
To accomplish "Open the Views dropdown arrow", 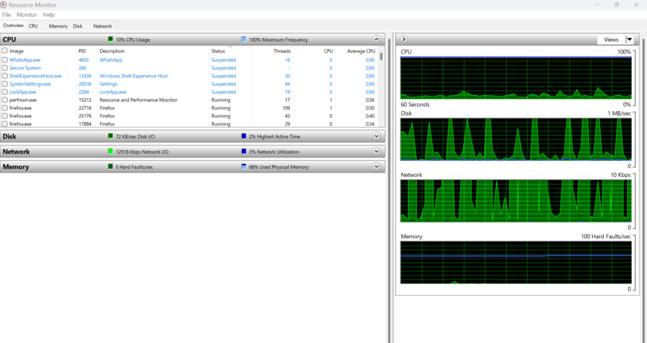I will (x=629, y=39).
